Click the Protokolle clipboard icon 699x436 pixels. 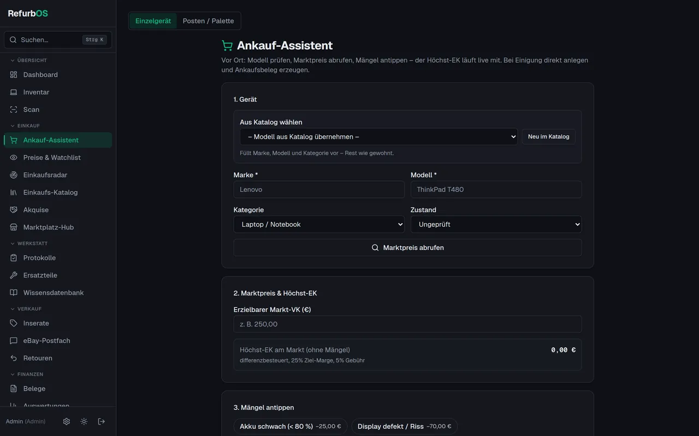pos(14,258)
